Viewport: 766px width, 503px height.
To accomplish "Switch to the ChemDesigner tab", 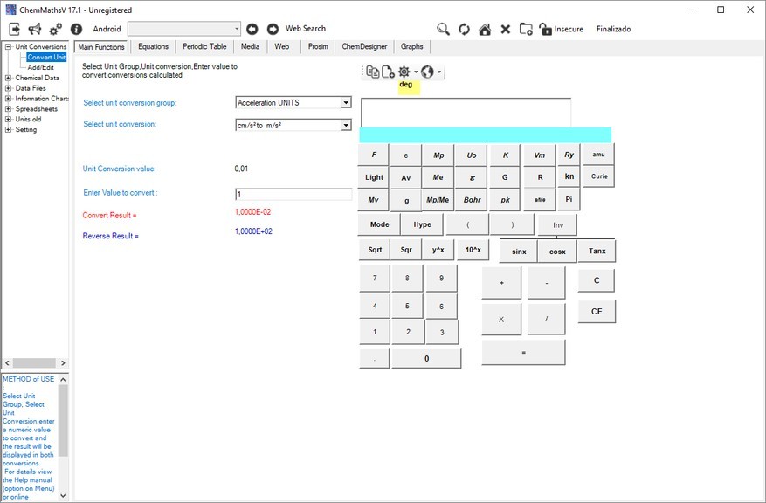I will pyautogui.click(x=364, y=47).
